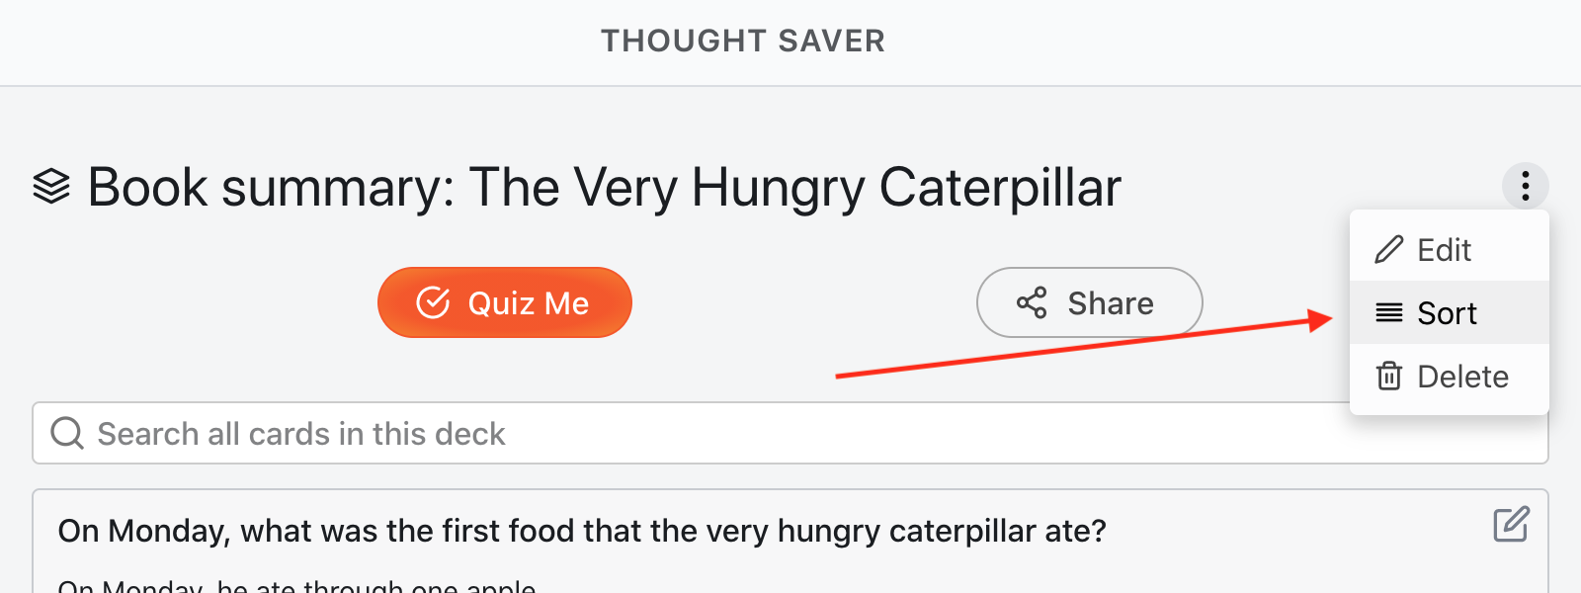Click the trash can icon in menu
Image resolution: width=1581 pixels, height=593 pixels.
coord(1388,377)
